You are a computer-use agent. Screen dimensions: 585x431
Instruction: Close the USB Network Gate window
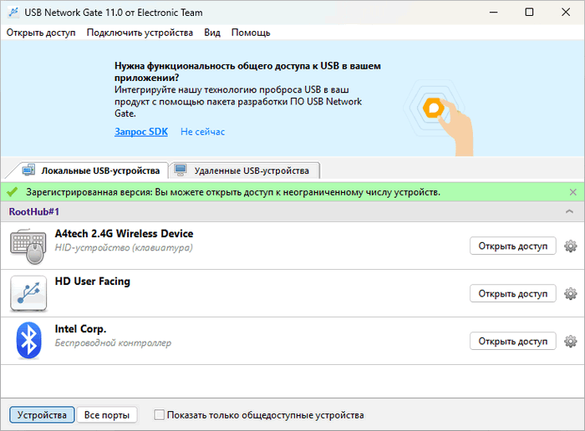[x=566, y=13]
